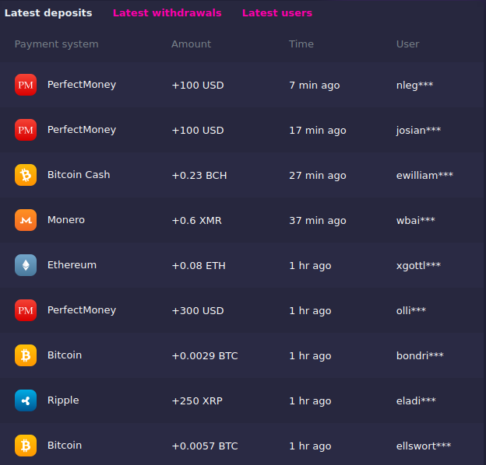Select PerfectMoney label in the 7 min ago row
Viewport: 486px width, 465px height.
[x=82, y=85]
